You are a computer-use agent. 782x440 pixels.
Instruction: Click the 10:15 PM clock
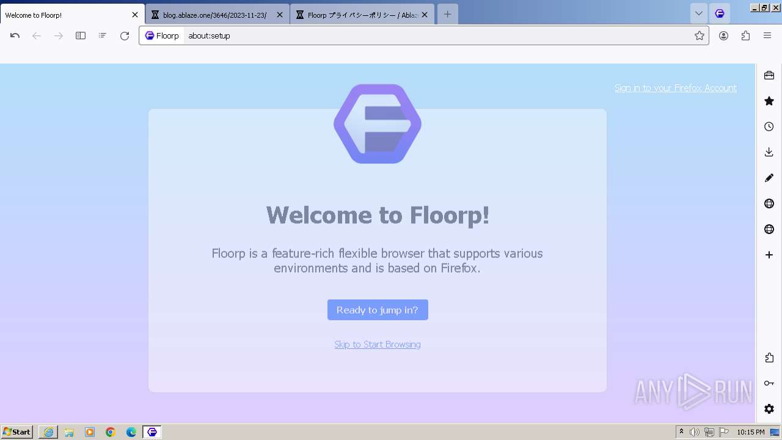751,432
